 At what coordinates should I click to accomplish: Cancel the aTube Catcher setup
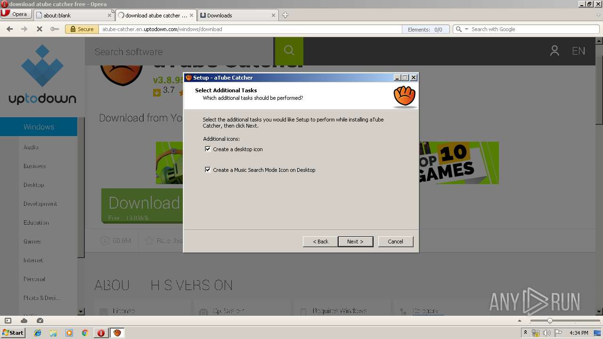[395, 242]
